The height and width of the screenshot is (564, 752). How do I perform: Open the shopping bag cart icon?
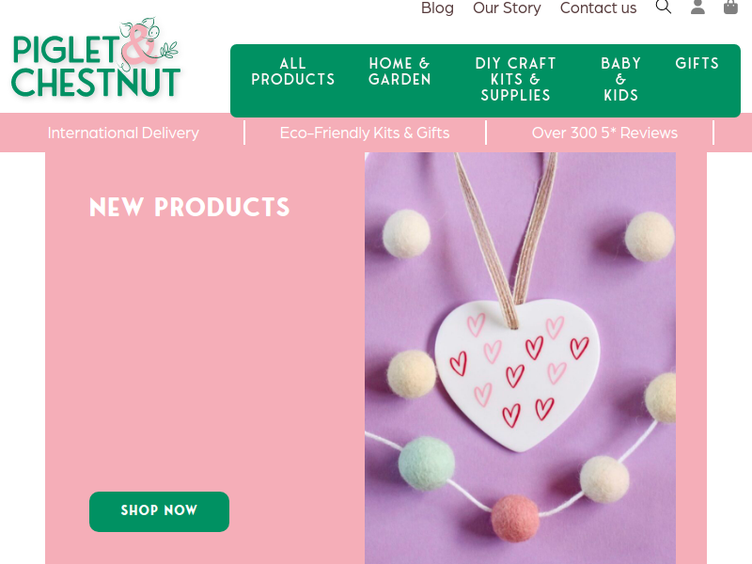pyautogui.click(x=730, y=7)
